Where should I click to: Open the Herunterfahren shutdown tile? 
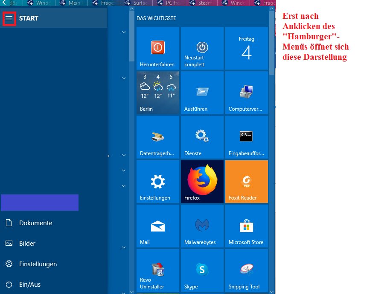pyautogui.click(x=158, y=48)
